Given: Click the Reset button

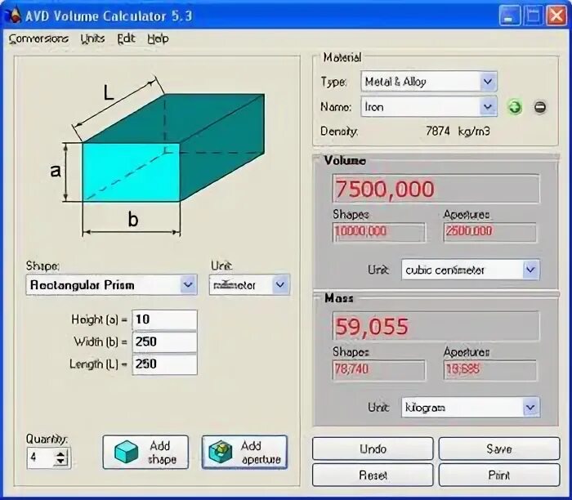Looking at the screenshot, I should [373, 475].
